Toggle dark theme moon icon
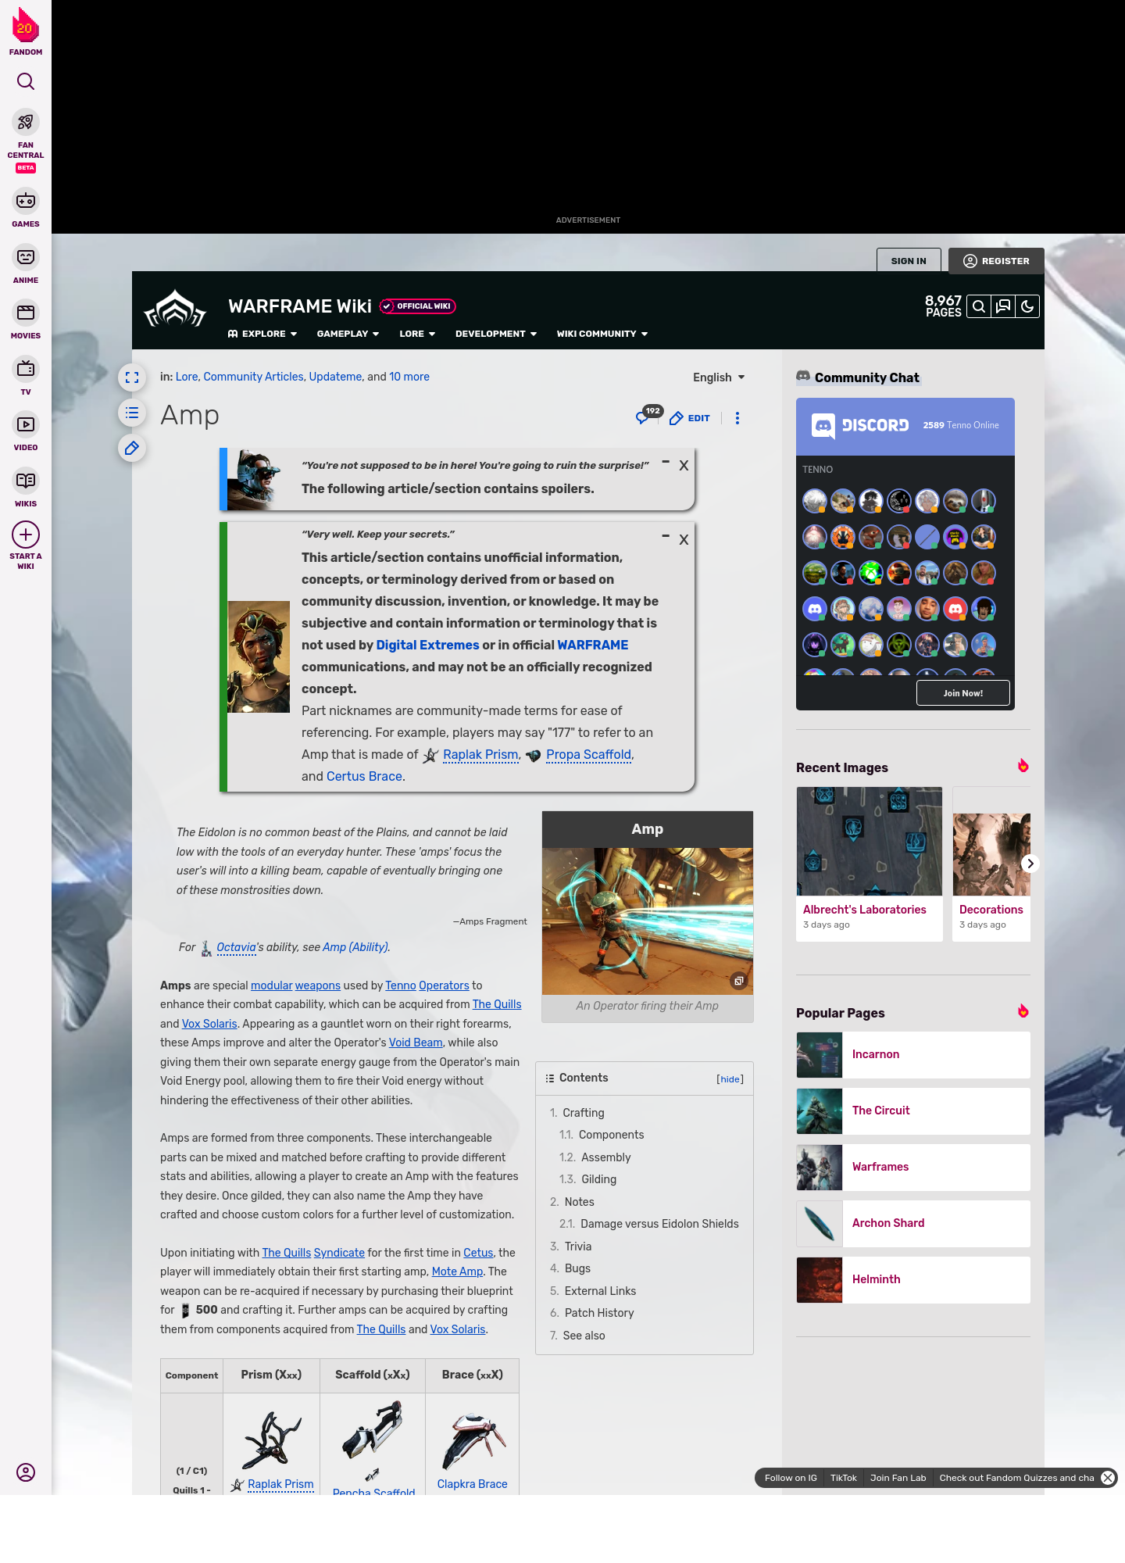The image size is (1125, 1563). coord(1027,306)
